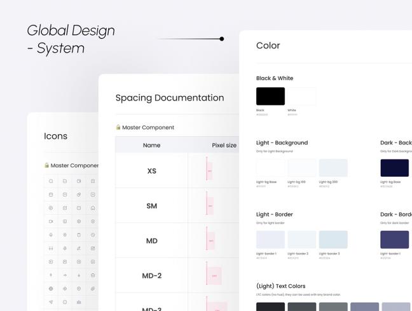Screen dimensions: 412x311
Task: Click the Spacing Documentation heading
Action: coord(169,98)
